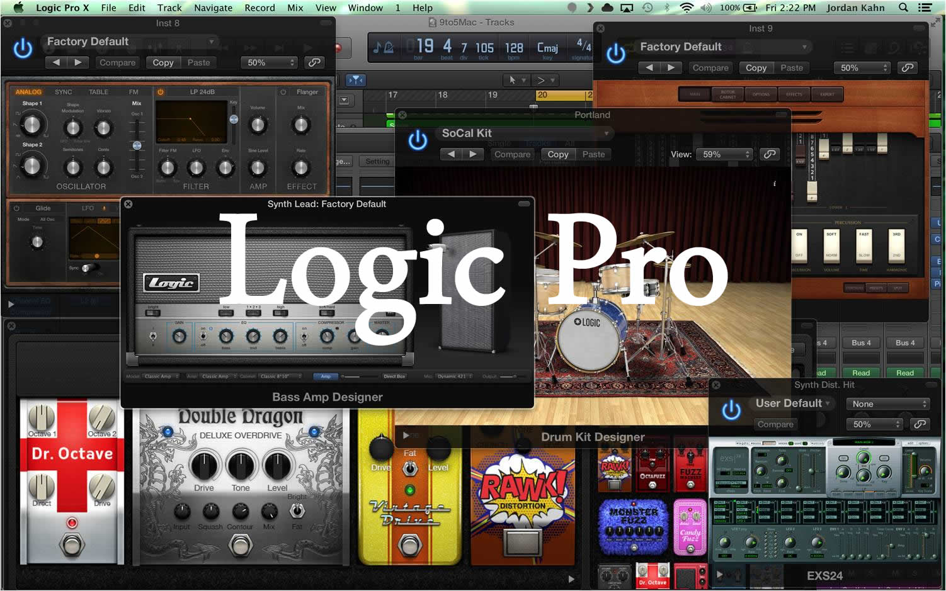This screenshot has width=946, height=591.
Task: Click the tempo value 128 bpm
Action: [514, 48]
